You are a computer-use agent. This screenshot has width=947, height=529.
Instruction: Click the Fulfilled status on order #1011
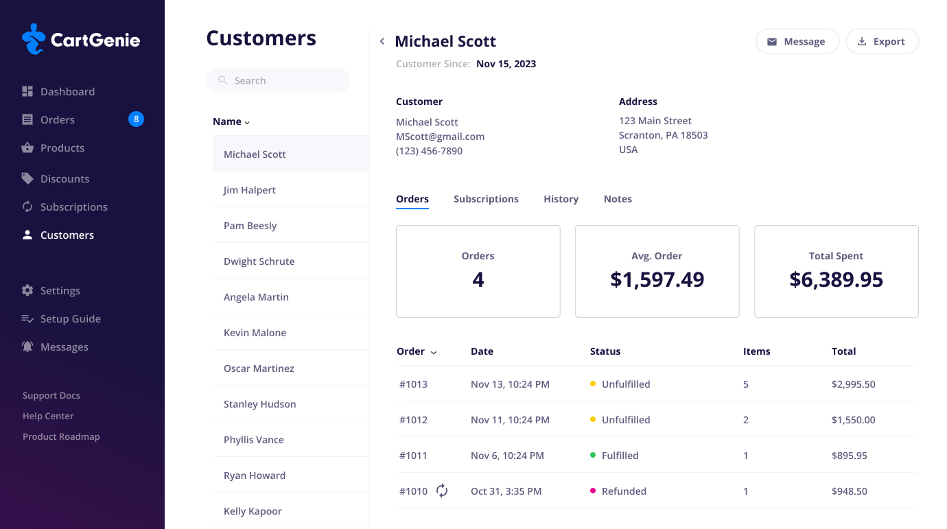pyautogui.click(x=614, y=455)
